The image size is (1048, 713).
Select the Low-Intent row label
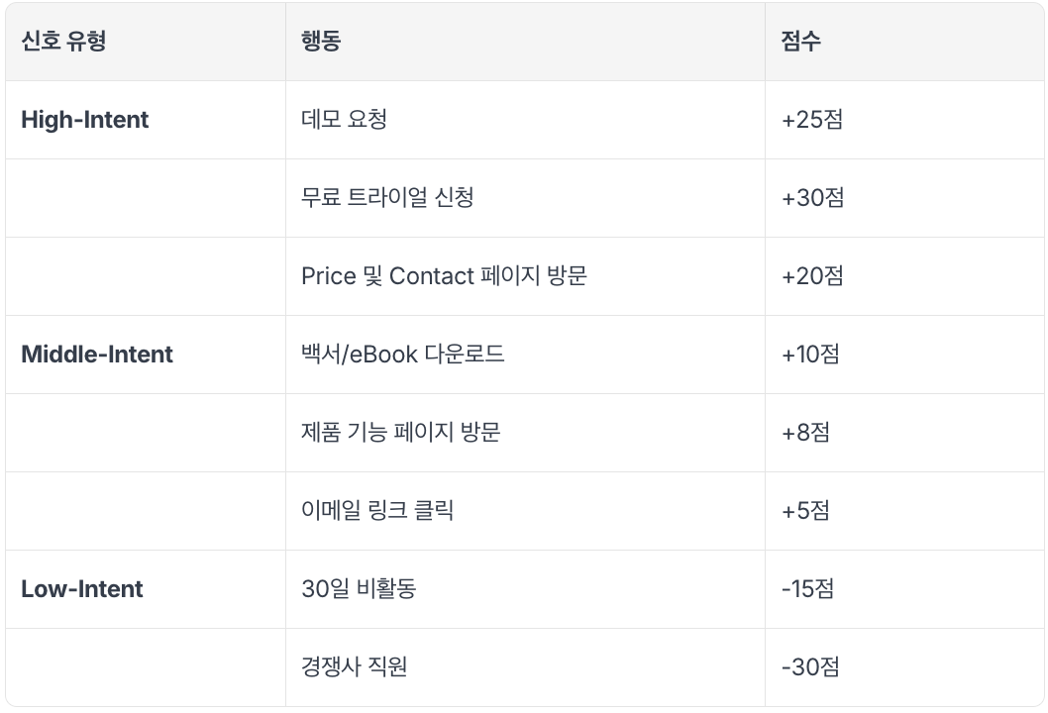(81, 588)
